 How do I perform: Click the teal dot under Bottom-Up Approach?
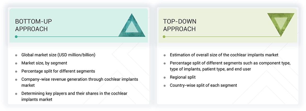coord(16,37)
